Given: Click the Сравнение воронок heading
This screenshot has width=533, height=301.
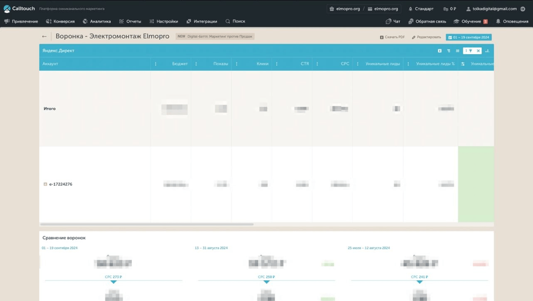Looking at the screenshot, I should (64, 238).
